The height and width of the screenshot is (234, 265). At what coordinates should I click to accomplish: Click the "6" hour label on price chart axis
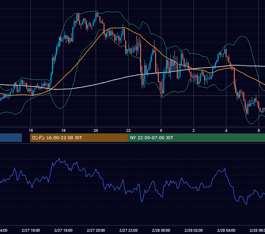point(259,131)
